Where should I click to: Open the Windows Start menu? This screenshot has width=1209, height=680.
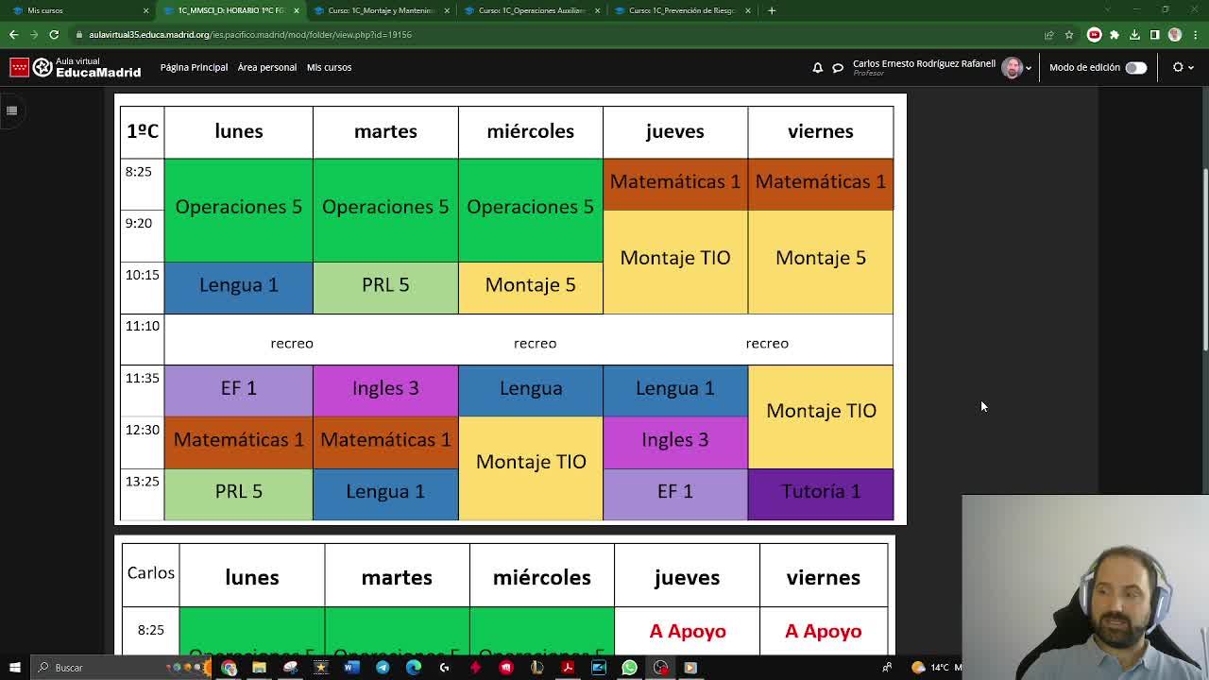point(14,668)
